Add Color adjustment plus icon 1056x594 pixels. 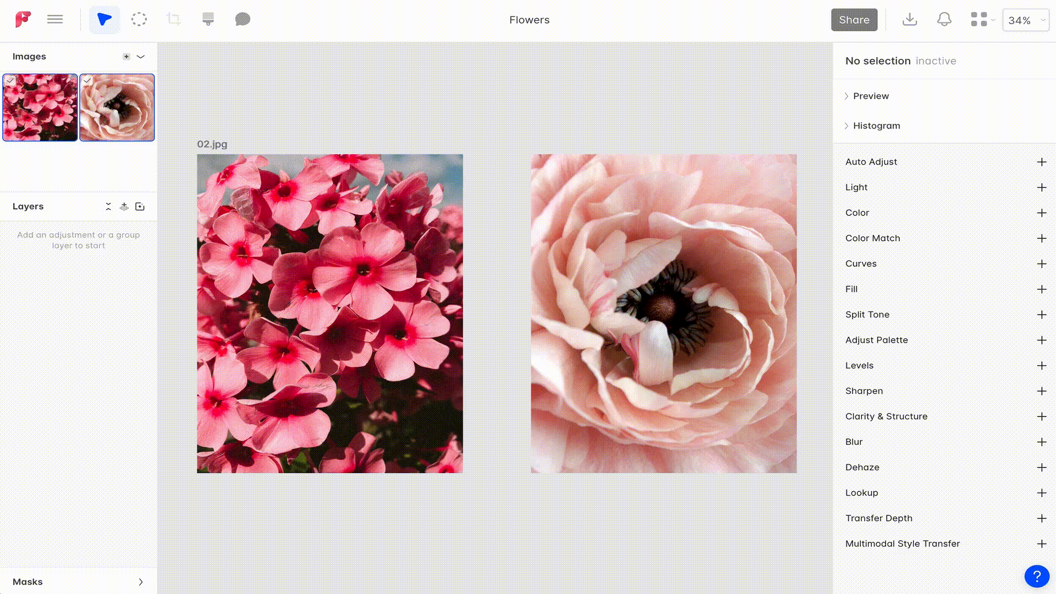click(x=1042, y=213)
